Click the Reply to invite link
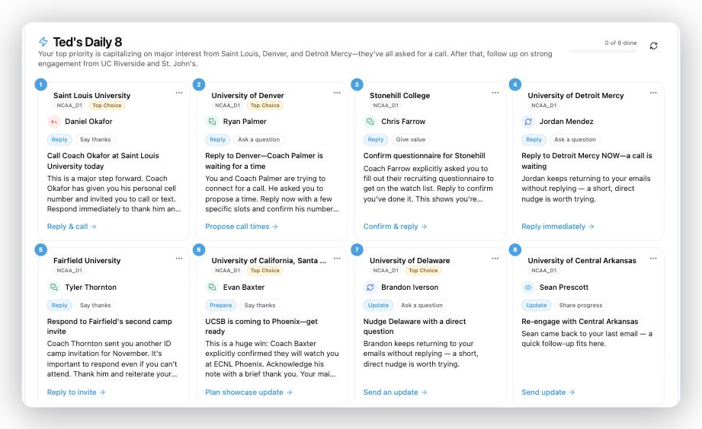 pos(76,392)
